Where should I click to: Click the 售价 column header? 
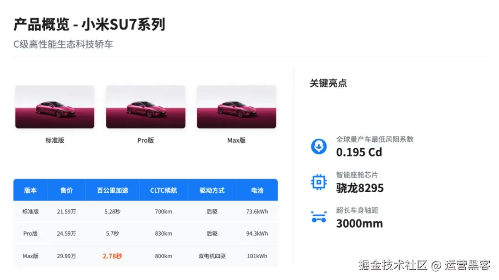pos(67,190)
